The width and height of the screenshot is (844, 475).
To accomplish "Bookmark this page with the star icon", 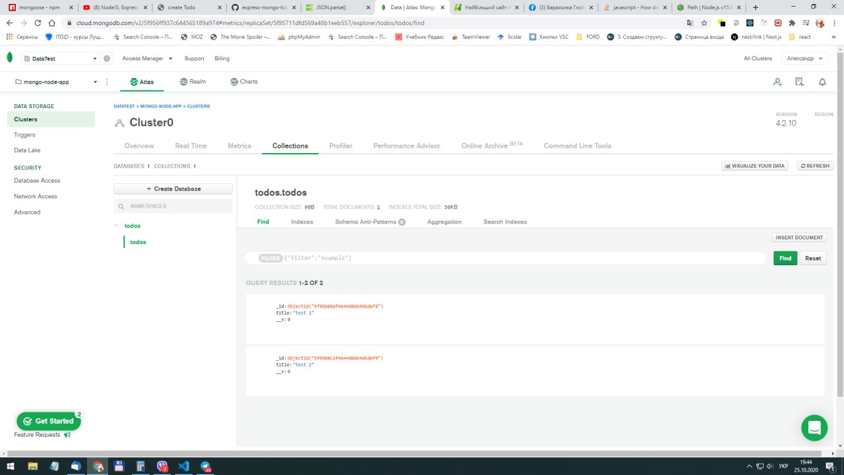I will tap(704, 22).
